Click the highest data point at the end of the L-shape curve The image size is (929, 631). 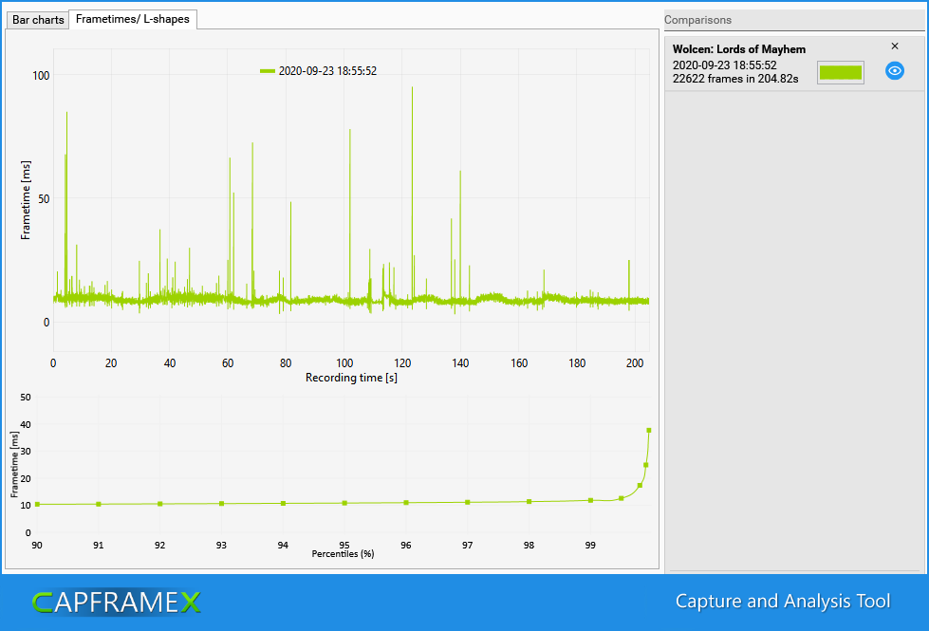649,431
